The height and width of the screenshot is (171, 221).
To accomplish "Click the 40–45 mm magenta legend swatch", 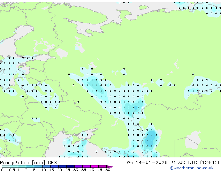I will coord(94,166).
